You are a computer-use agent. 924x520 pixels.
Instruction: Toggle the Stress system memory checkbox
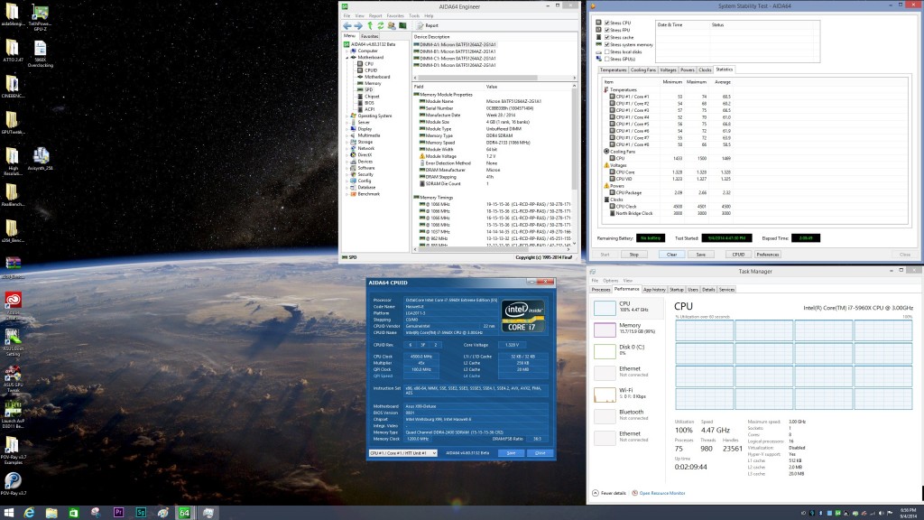pyautogui.click(x=607, y=44)
